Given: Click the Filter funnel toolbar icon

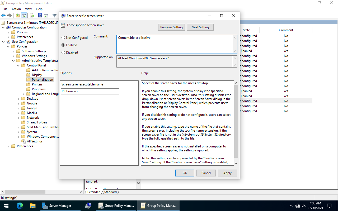Looking at the screenshot, I should (54, 16).
